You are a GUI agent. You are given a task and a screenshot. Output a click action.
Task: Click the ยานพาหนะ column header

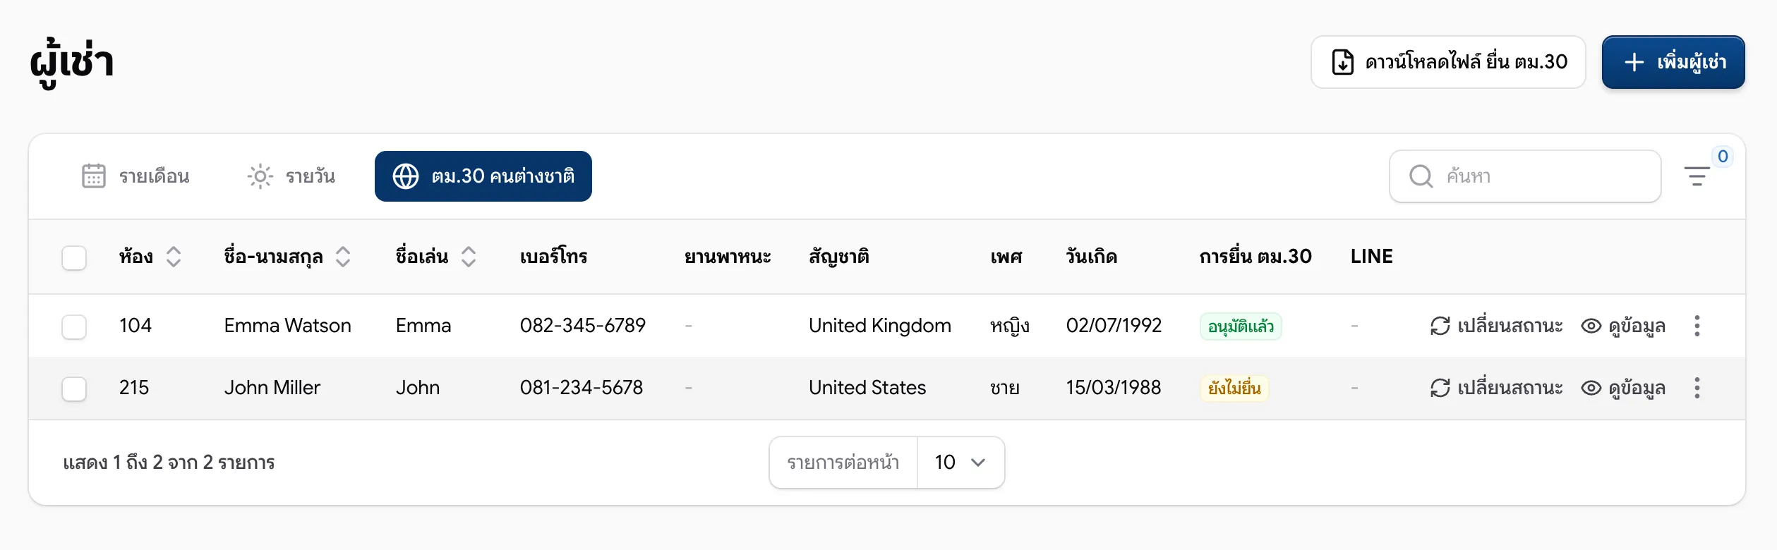pyautogui.click(x=728, y=257)
